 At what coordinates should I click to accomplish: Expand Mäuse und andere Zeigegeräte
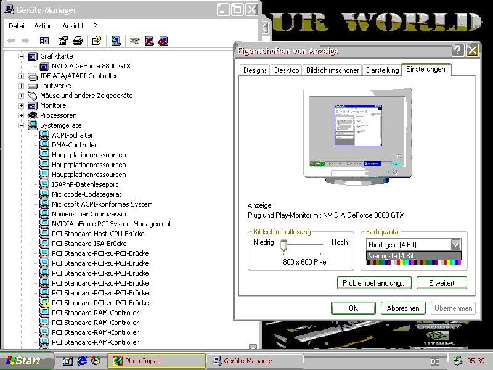pos(21,96)
